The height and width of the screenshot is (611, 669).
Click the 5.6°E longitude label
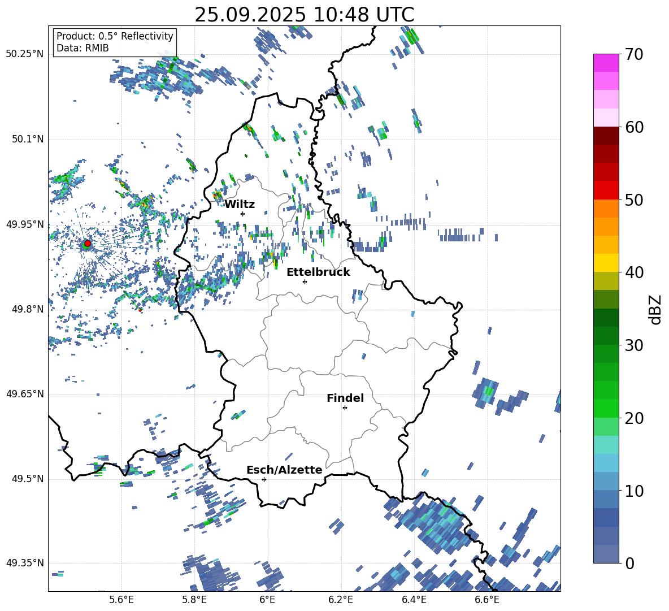pos(121,600)
